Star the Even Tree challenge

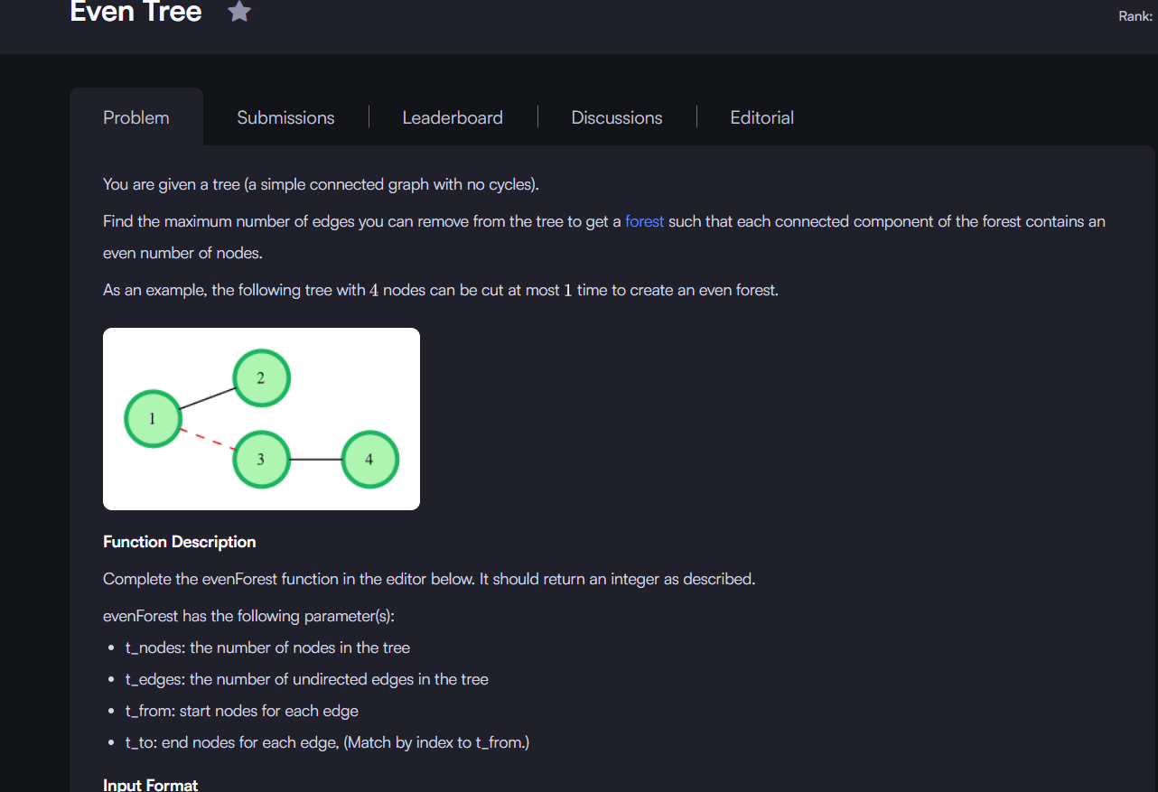click(239, 12)
